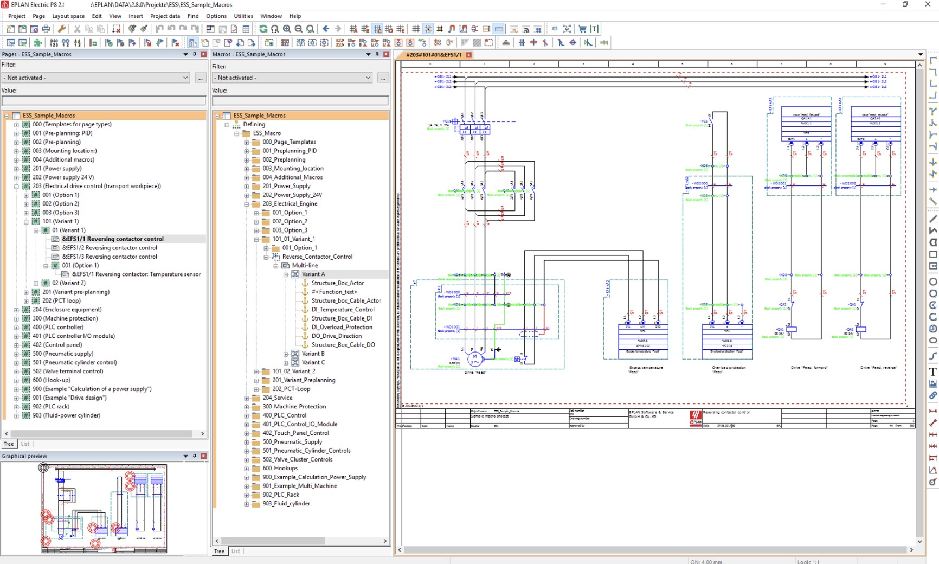The image size is (939, 564).
Task: Click the blue Previous page arrow
Action: [x=326, y=29]
